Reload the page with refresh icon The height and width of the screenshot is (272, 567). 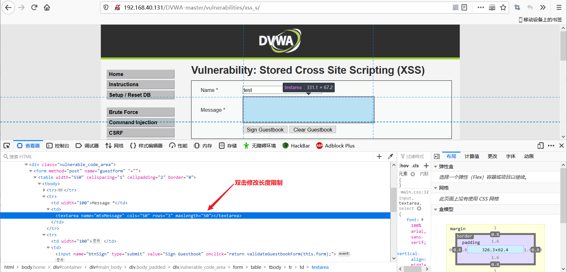point(34,7)
